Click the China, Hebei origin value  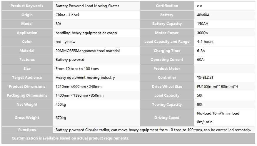point(96,15)
